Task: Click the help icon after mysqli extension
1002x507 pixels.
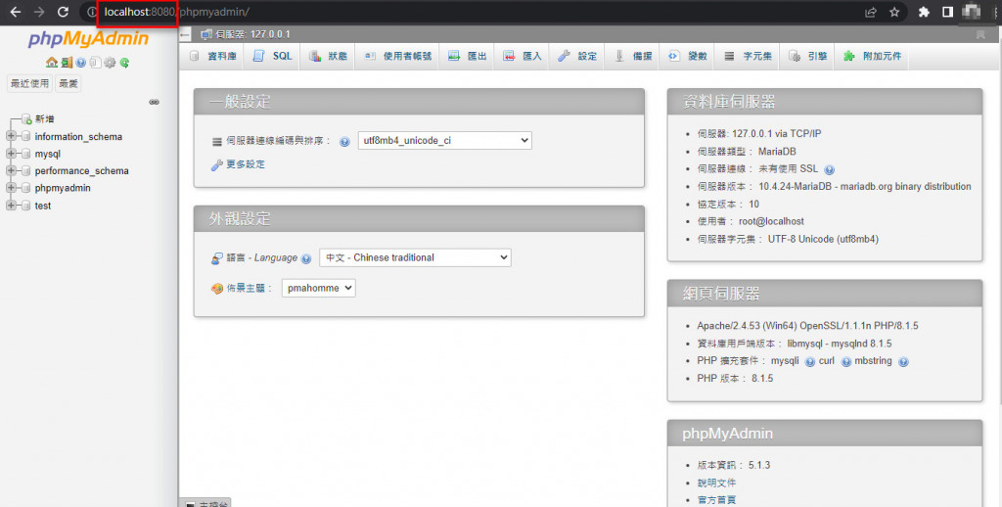Action: (809, 362)
